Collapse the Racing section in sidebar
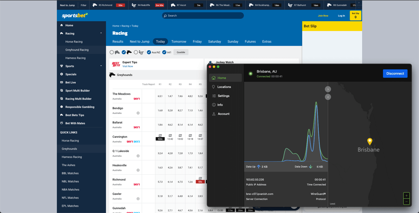Screen dimensions: 419x213 point(101,33)
